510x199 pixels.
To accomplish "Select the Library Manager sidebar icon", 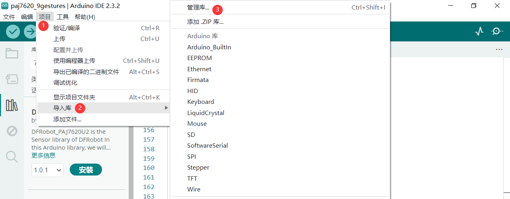I will pyautogui.click(x=12, y=105).
